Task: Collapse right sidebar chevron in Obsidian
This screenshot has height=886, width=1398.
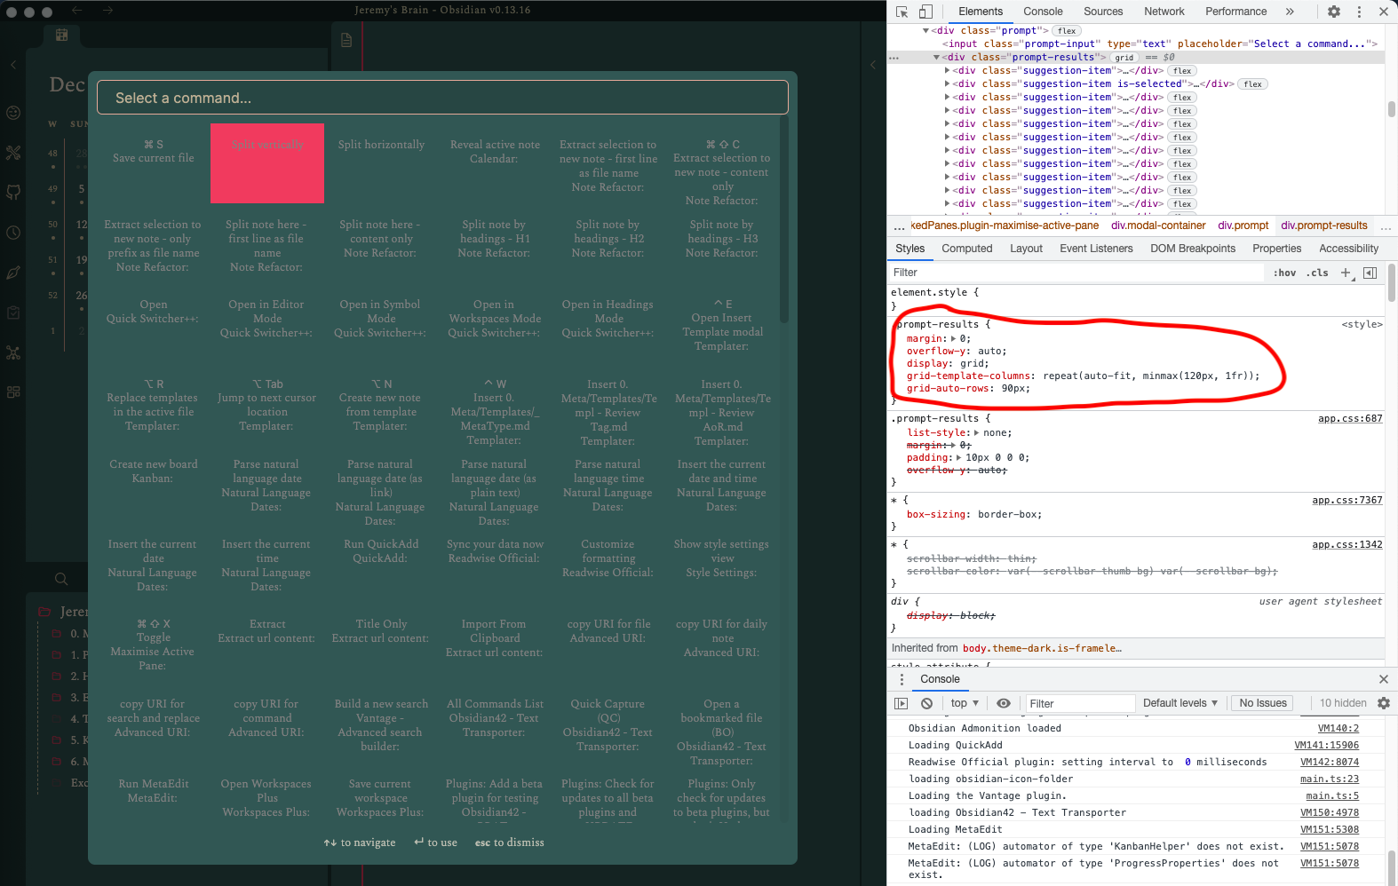Action: click(873, 65)
